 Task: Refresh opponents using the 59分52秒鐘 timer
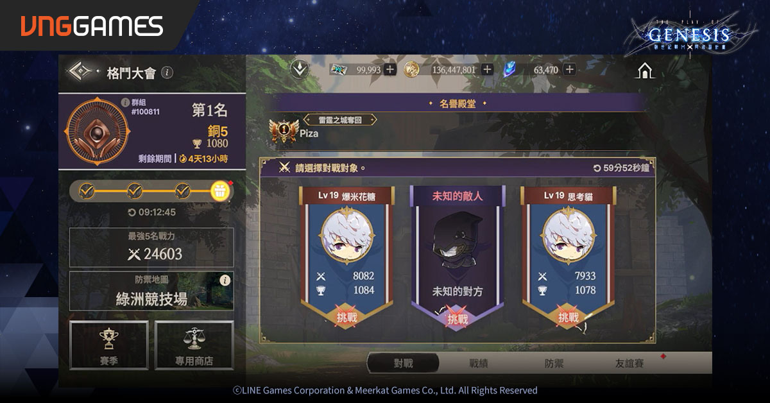point(622,168)
